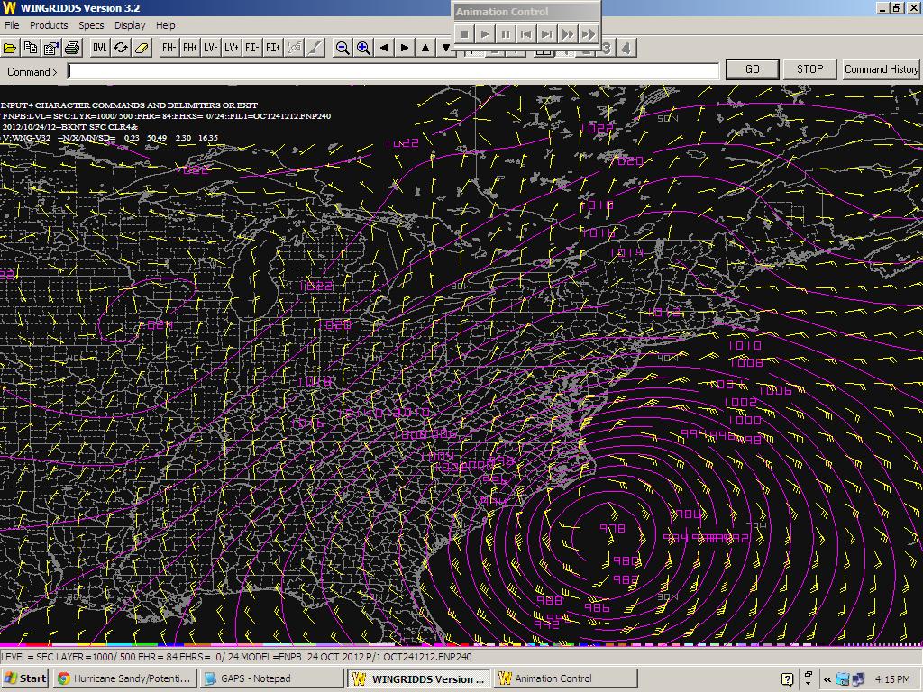Screen dimensions: 923x692
Task: Open the Windows Start menu
Action: click(x=25, y=678)
